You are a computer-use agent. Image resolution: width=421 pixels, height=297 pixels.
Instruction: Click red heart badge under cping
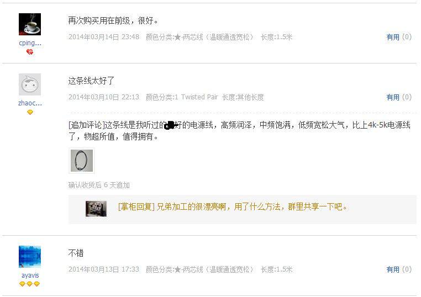(30, 52)
